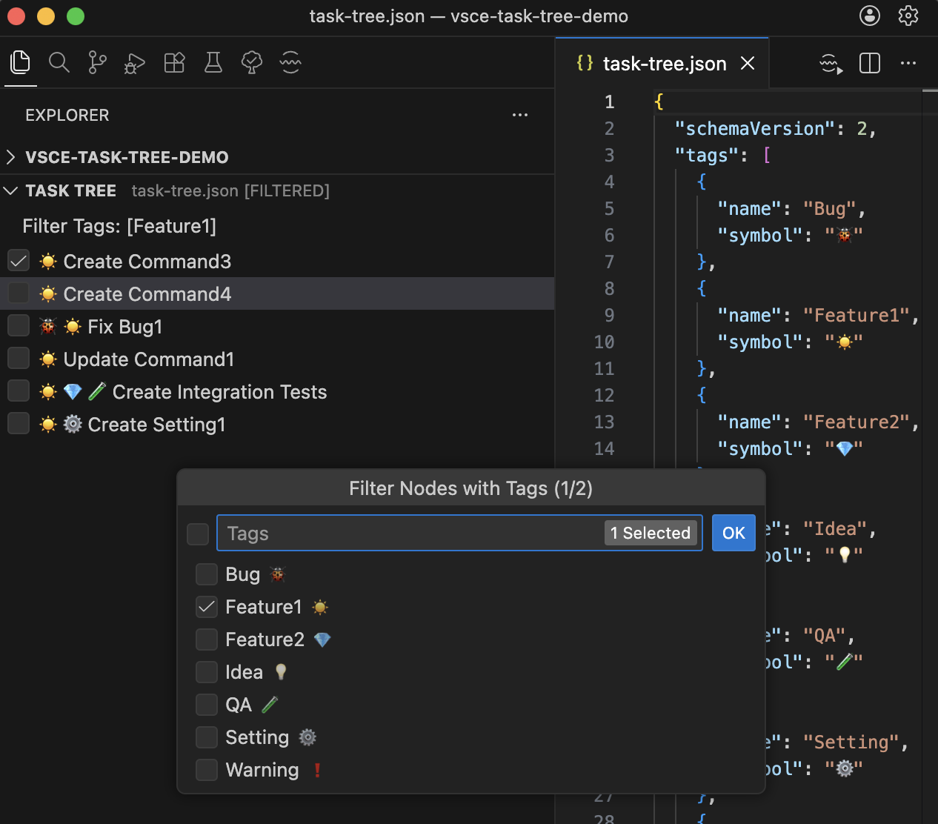Check the Create Setting1 task checkbox
The height and width of the screenshot is (824, 938).
19,424
